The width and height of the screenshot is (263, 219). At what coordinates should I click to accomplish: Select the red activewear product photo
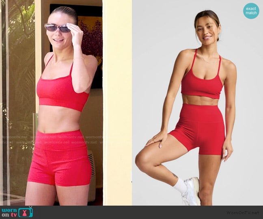[197, 103]
